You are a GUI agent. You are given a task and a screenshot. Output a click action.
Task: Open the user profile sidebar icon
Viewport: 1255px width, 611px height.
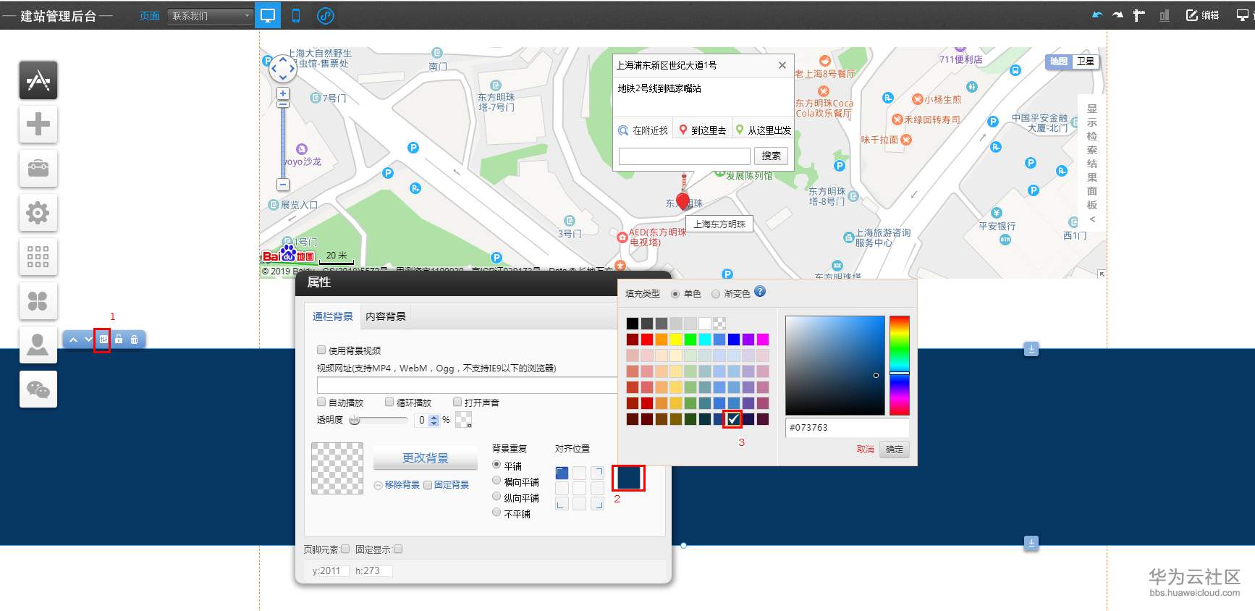click(38, 345)
